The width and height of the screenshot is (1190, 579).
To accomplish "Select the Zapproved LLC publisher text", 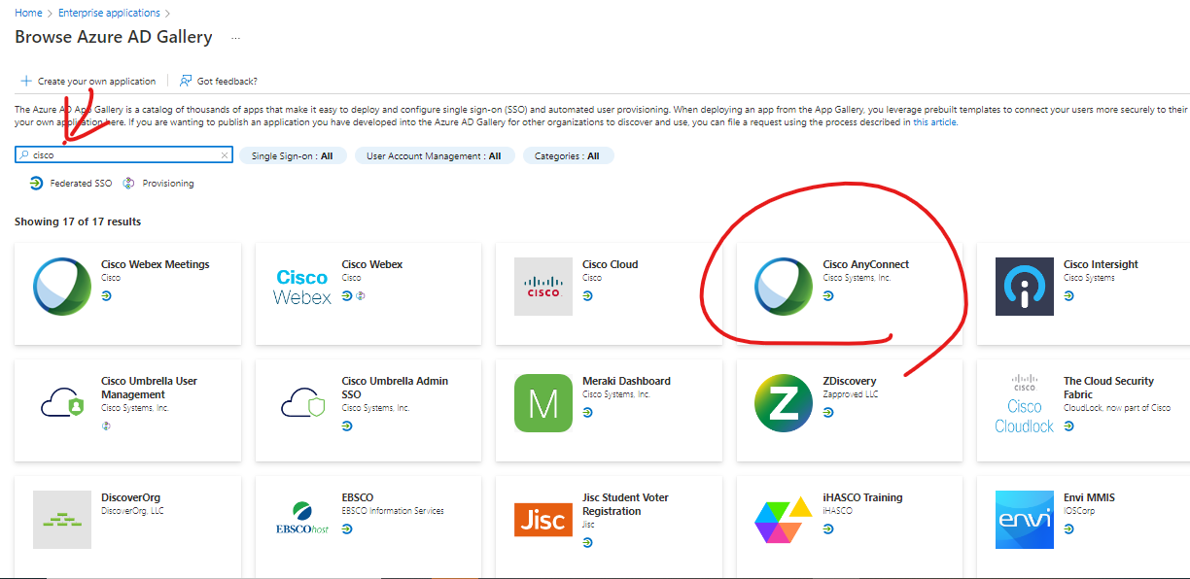I will [x=851, y=394].
